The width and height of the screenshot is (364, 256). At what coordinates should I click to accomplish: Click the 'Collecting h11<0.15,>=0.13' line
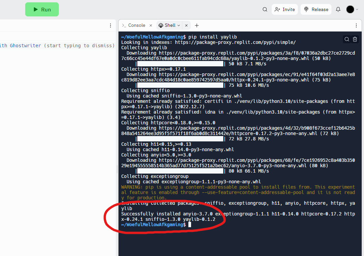coord(156,144)
